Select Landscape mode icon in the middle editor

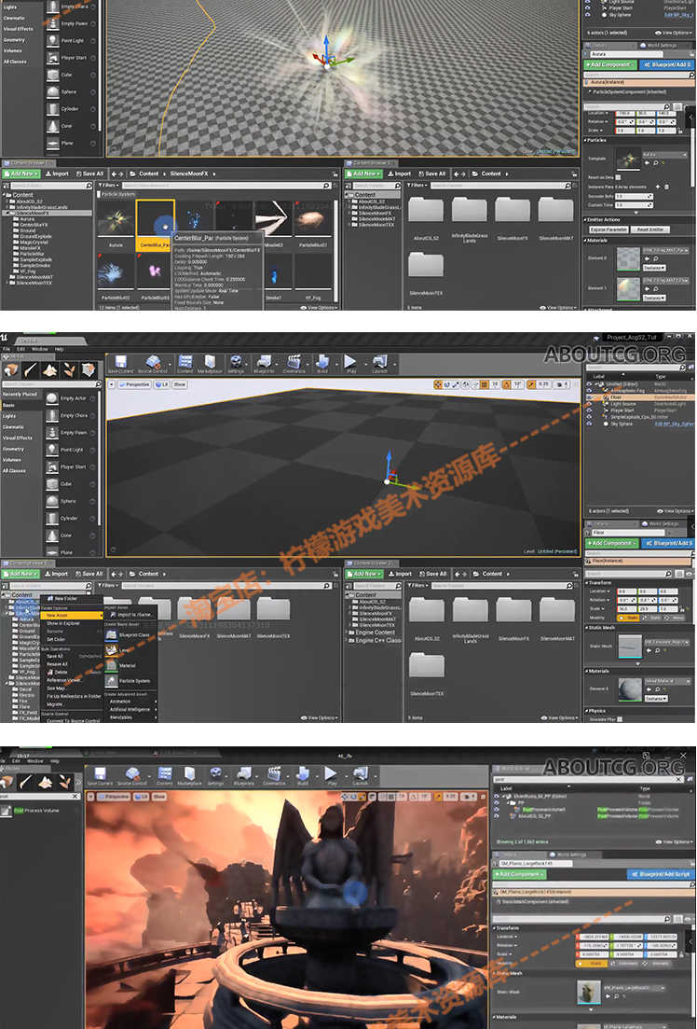pos(49,369)
